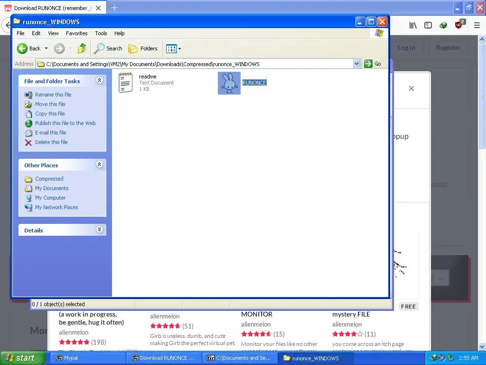
Task: Switch to Mypal taskbar button
Action: click(87, 358)
